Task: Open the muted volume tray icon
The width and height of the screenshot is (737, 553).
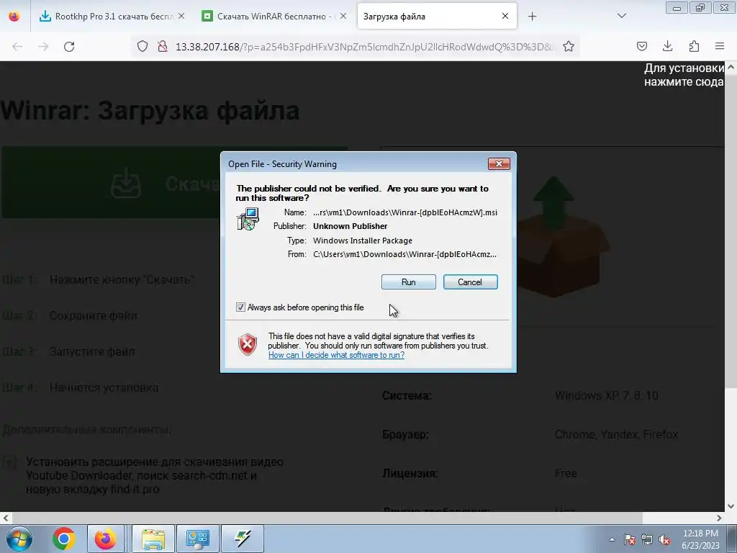Action: (x=664, y=539)
